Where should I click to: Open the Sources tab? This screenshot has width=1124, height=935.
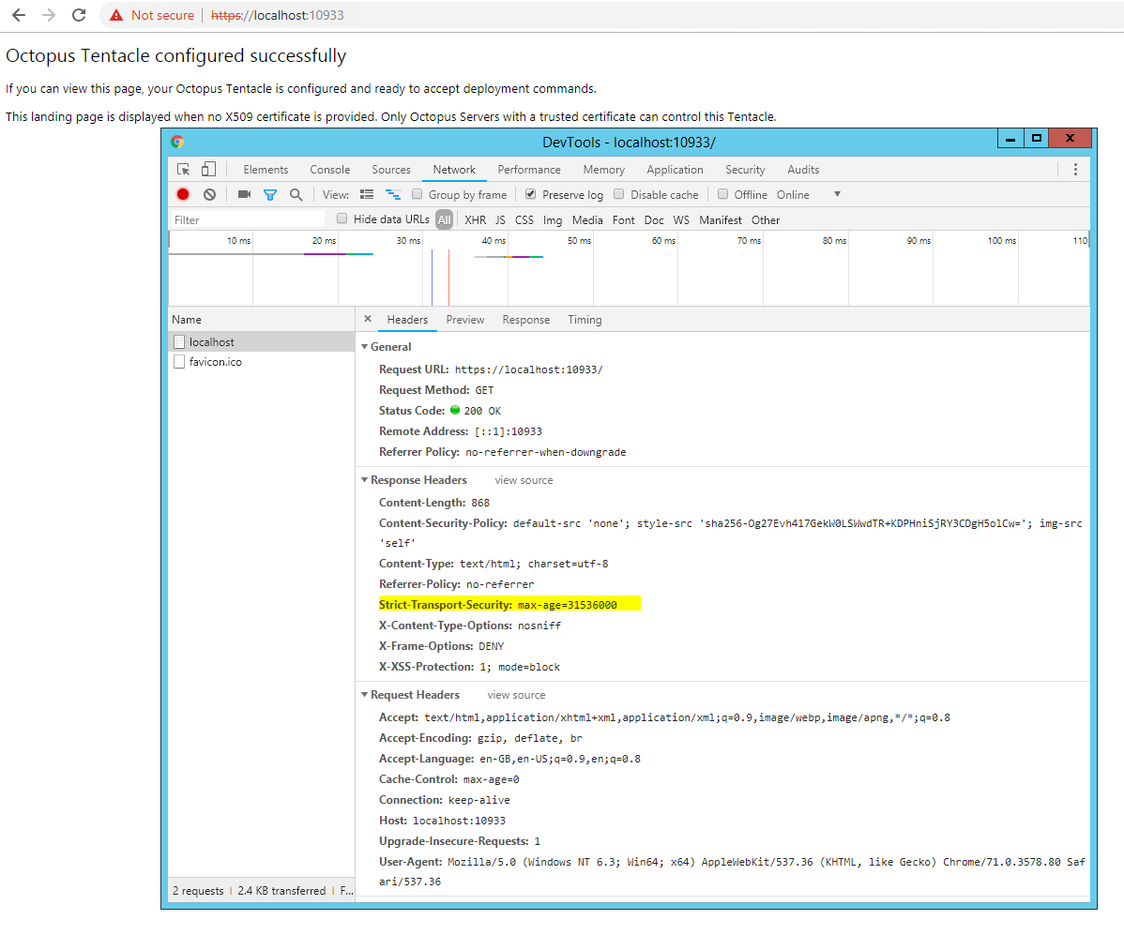390,170
